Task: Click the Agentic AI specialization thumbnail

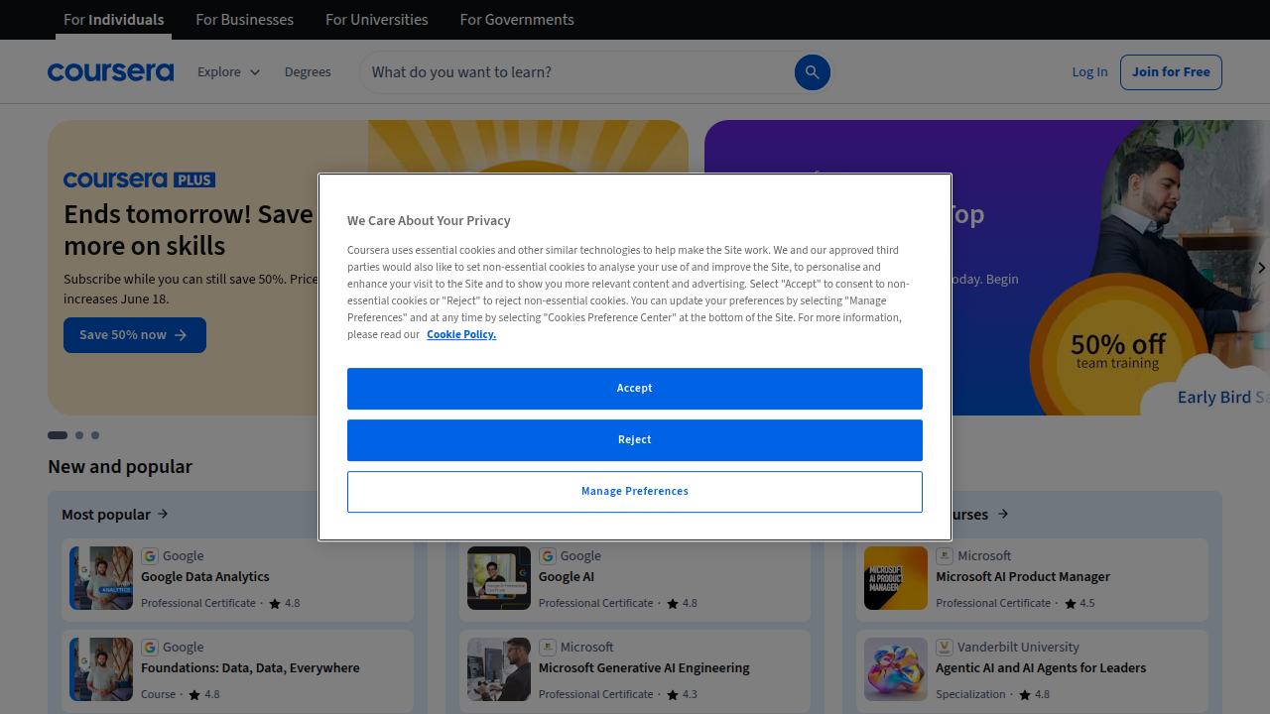Action: pos(896,669)
